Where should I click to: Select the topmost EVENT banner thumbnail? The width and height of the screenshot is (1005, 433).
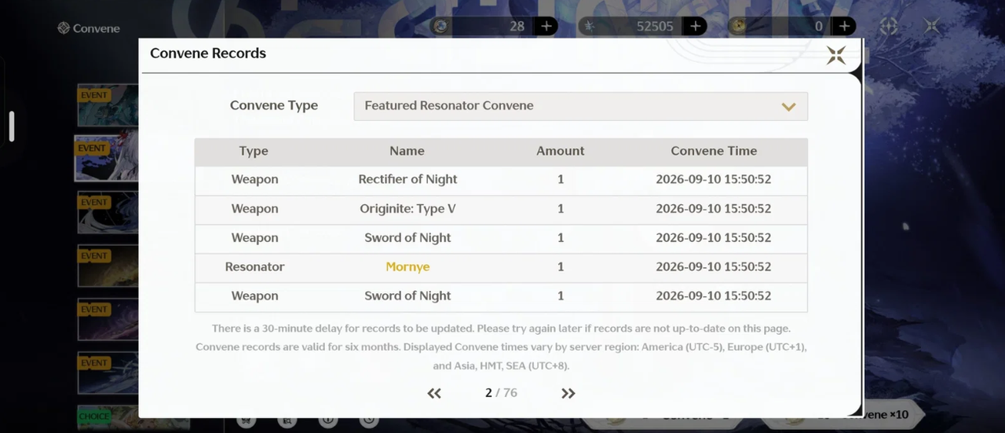coord(108,105)
